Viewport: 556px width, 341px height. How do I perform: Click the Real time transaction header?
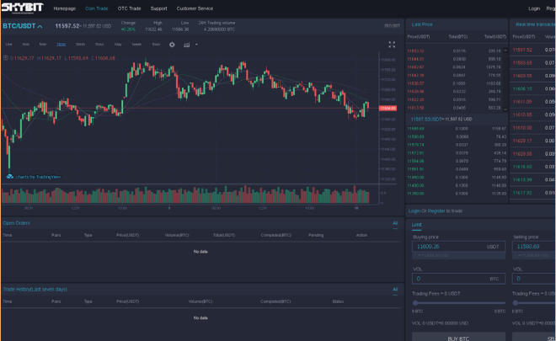pos(536,24)
